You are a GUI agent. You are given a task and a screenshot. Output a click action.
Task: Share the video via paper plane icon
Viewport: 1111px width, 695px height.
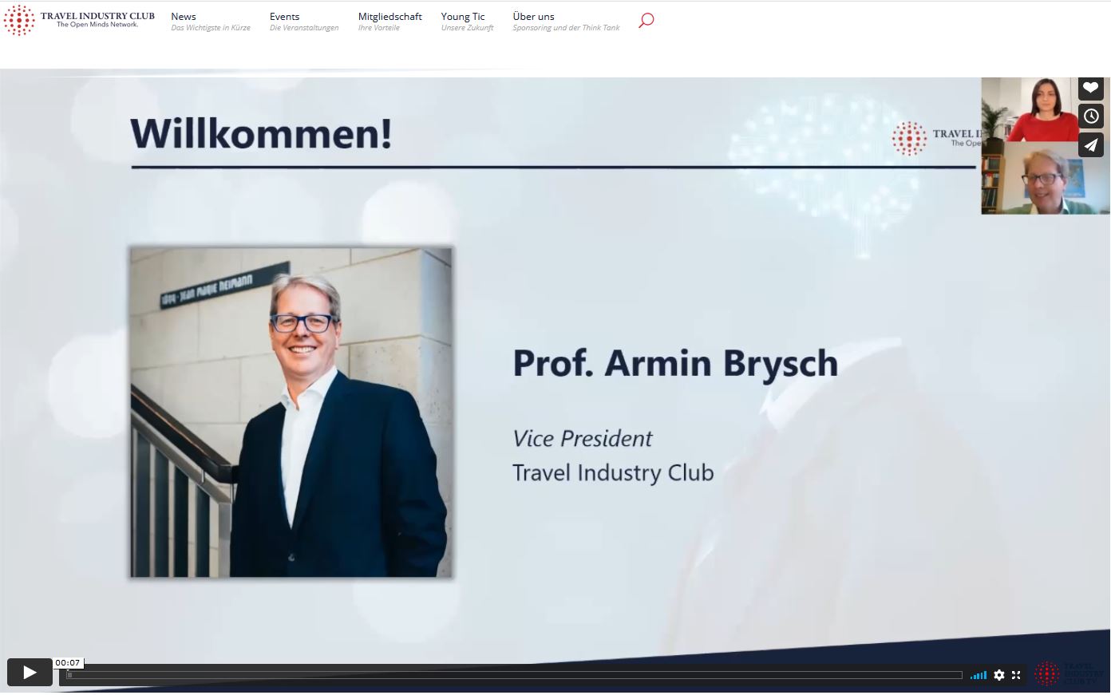point(1091,144)
